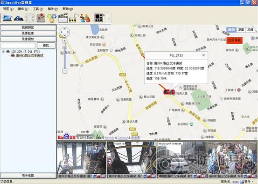258x184 pixels.
Task: Switch map to 地图 view
Action: 231,29
